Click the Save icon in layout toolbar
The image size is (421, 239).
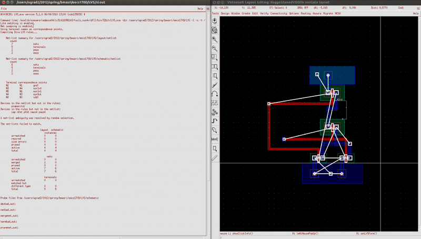point(215,21)
